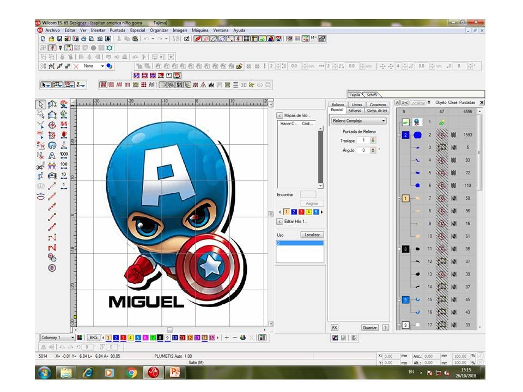Click the teal fabric shape icon
The image size is (523, 392).
(110, 48)
